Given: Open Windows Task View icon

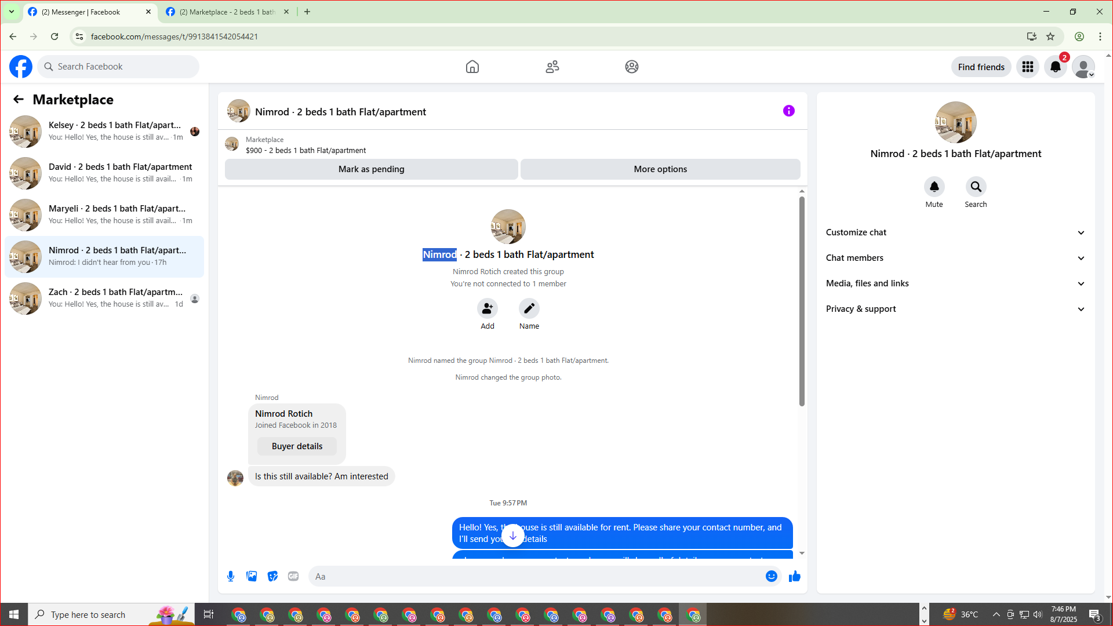Looking at the screenshot, I should (209, 614).
